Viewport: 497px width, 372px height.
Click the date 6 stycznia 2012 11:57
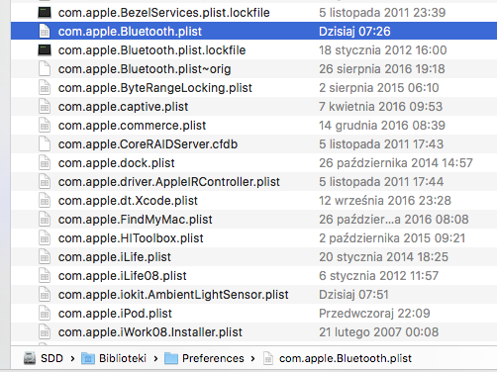(x=378, y=276)
